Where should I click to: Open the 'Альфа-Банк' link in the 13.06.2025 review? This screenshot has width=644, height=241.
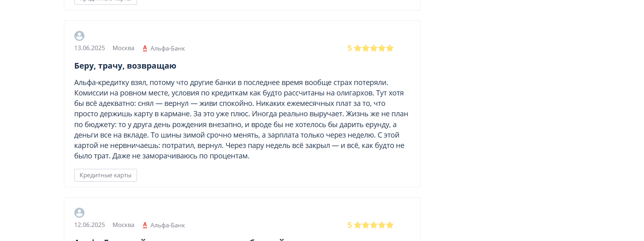tap(168, 49)
